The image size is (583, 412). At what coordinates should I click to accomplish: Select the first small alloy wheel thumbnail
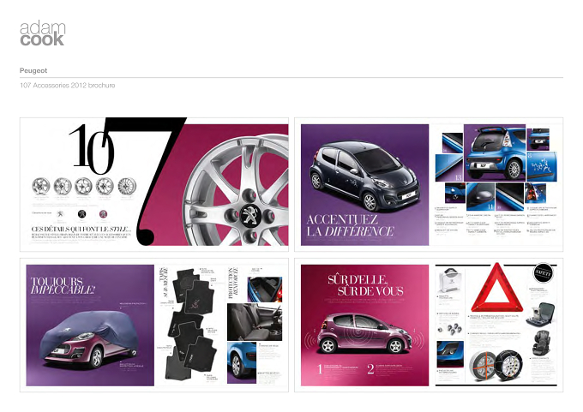pyautogui.click(x=40, y=186)
